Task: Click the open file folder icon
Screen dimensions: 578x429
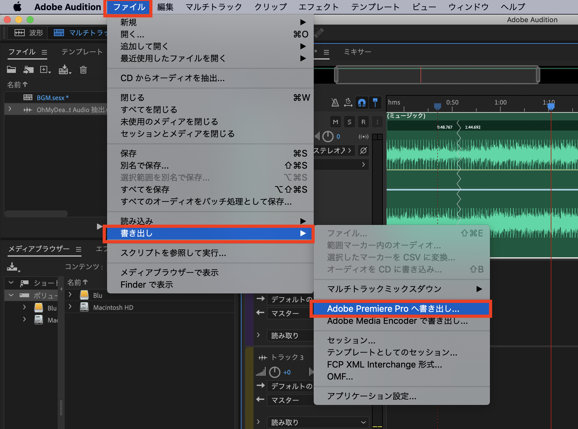Action: pos(11,70)
